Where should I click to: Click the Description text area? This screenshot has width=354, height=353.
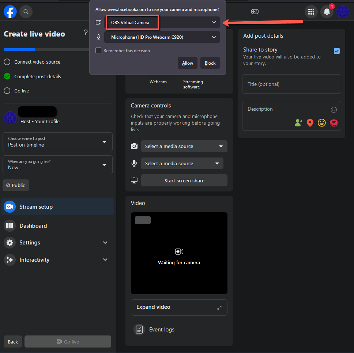tap(291, 116)
